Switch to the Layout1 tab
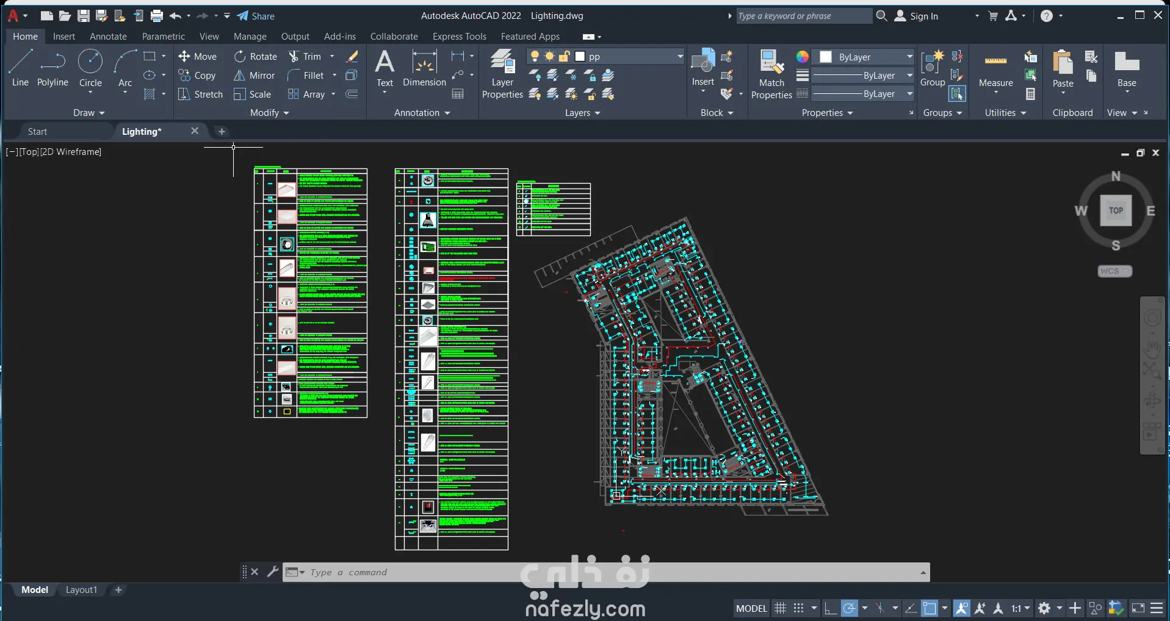1170x621 pixels. click(x=81, y=590)
